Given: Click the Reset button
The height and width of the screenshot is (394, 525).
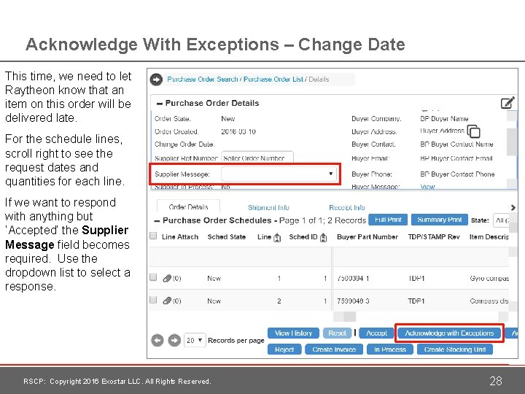Looking at the screenshot, I should tap(337, 333).
